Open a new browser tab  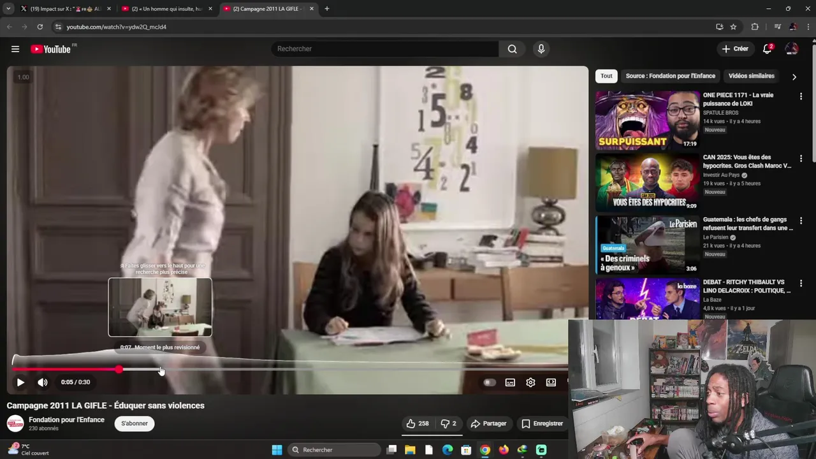(327, 9)
